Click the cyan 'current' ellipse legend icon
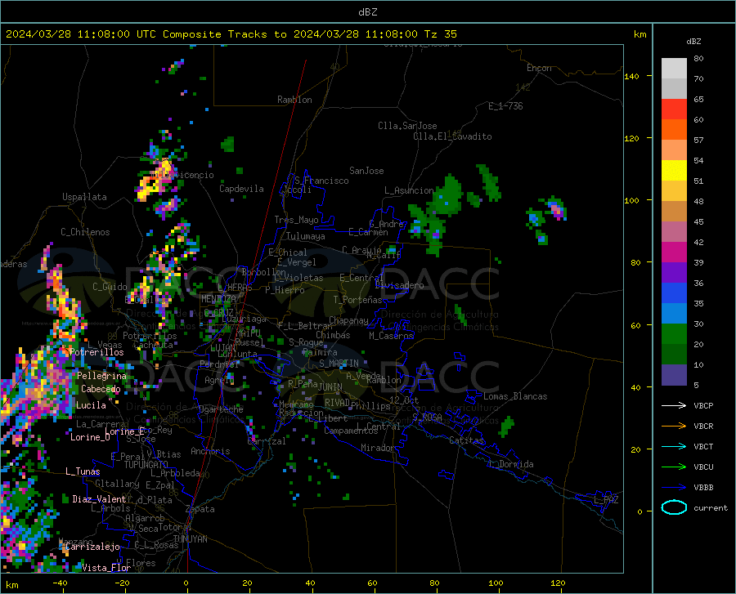The height and width of the screenshot is (594, 736). pyautogui.click(x=674, y=507)
